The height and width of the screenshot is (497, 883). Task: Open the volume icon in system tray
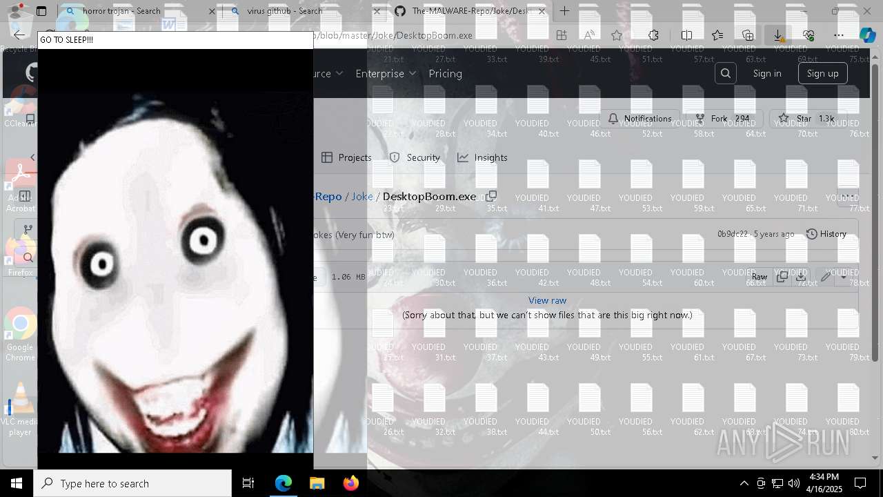pyautogui.click(x=793, y=483)
